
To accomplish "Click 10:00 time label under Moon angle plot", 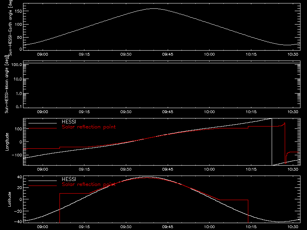I will [x=209, y=112].
